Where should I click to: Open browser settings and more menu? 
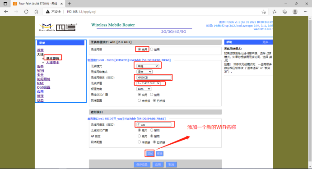305,12
